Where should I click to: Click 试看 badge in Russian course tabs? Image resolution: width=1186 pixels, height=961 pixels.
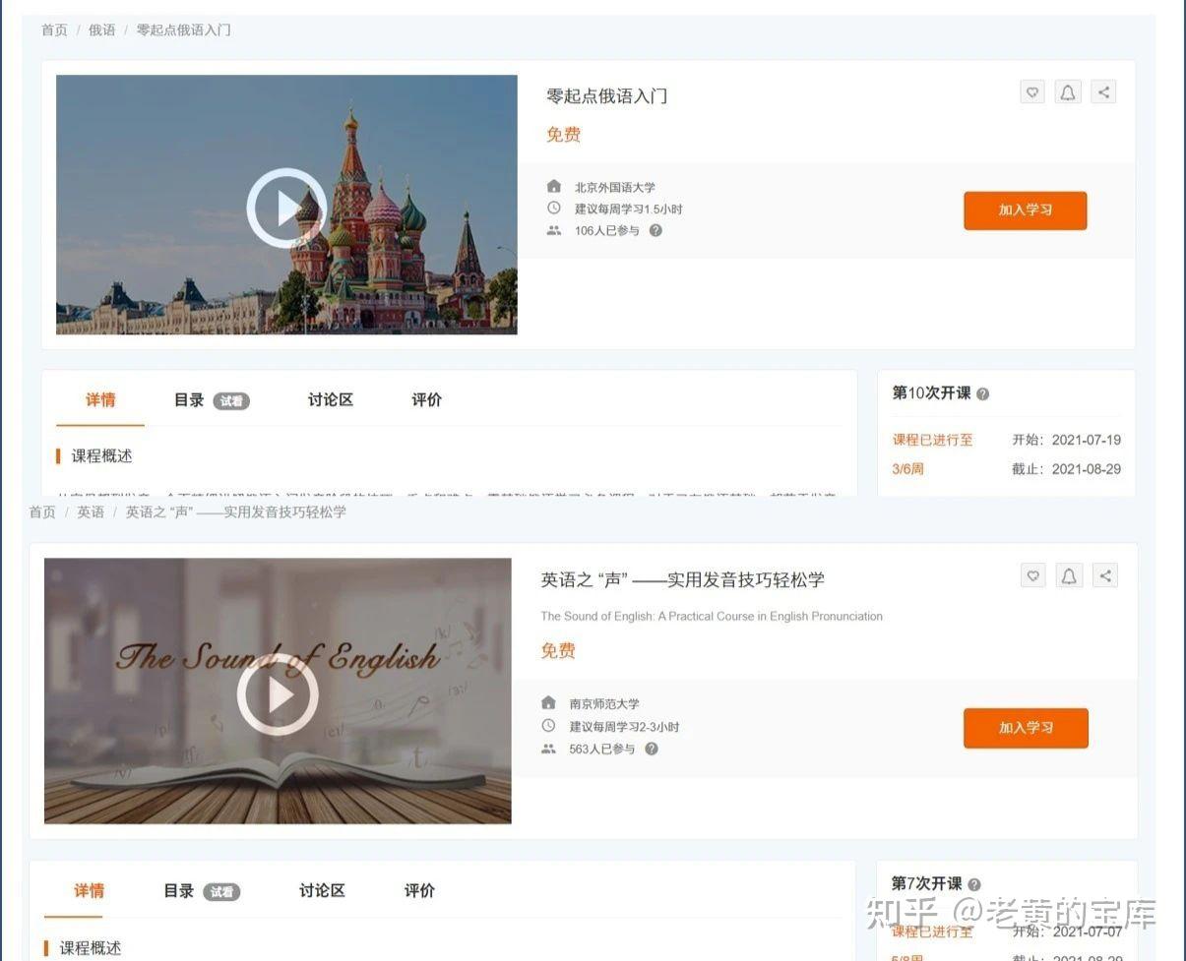click(231, 400)
